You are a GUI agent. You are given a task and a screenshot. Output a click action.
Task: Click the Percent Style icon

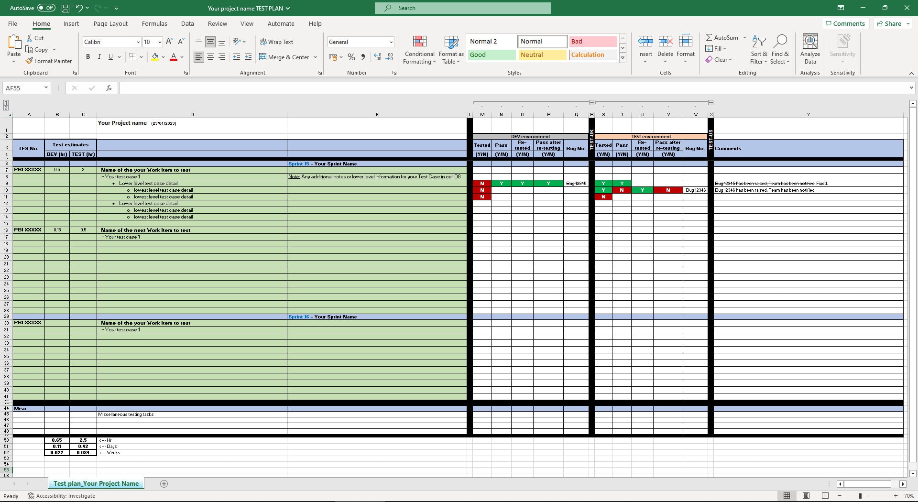tap(351, 57)
